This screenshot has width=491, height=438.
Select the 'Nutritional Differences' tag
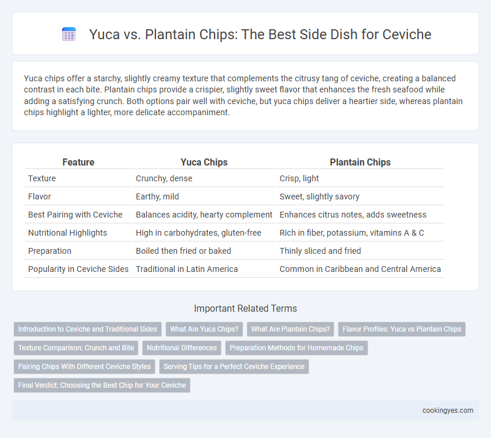182,348
